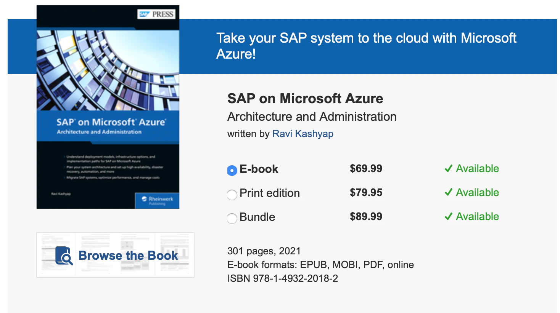Click the Print edition label

pos(270,193)
